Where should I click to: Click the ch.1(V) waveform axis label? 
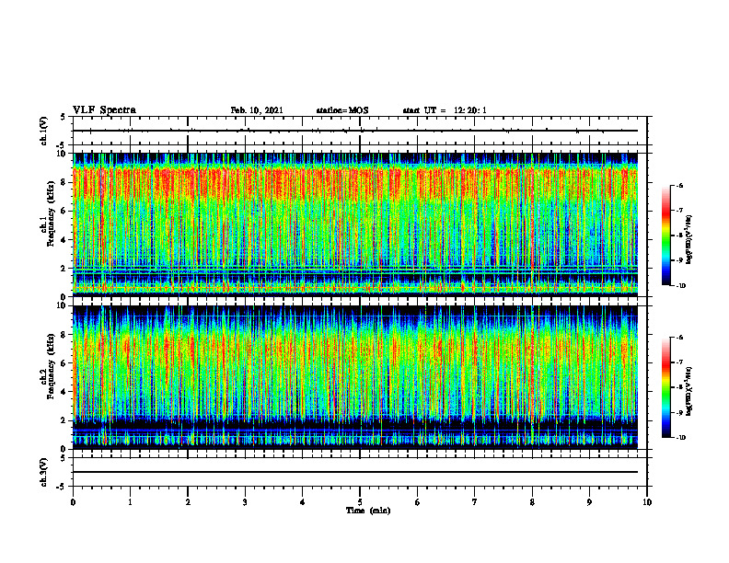[43, 131]
